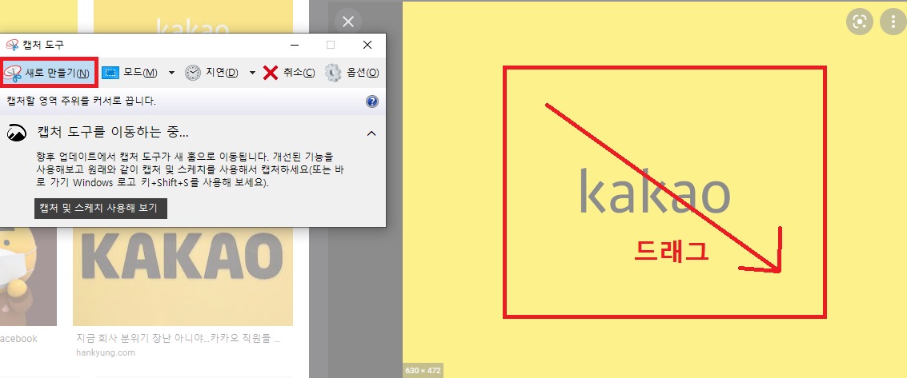Click the visual search lens icon

click(860, 22)
